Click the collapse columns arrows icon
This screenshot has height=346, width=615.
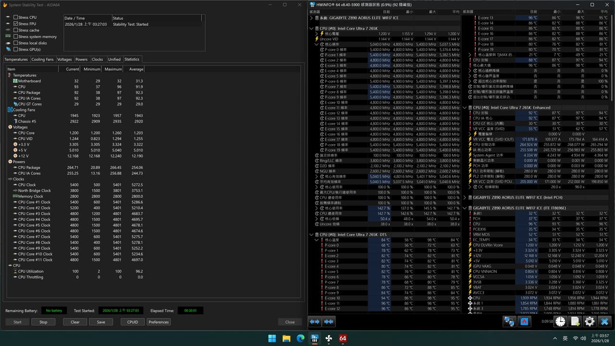coord(329,321)
